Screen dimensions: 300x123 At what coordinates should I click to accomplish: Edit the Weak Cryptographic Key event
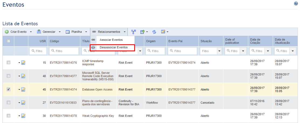click(x=23, y=116)
